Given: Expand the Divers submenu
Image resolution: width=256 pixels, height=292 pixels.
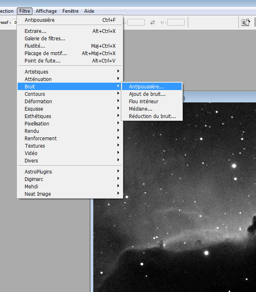Looking at the screenshot, I should click(70, 161).
